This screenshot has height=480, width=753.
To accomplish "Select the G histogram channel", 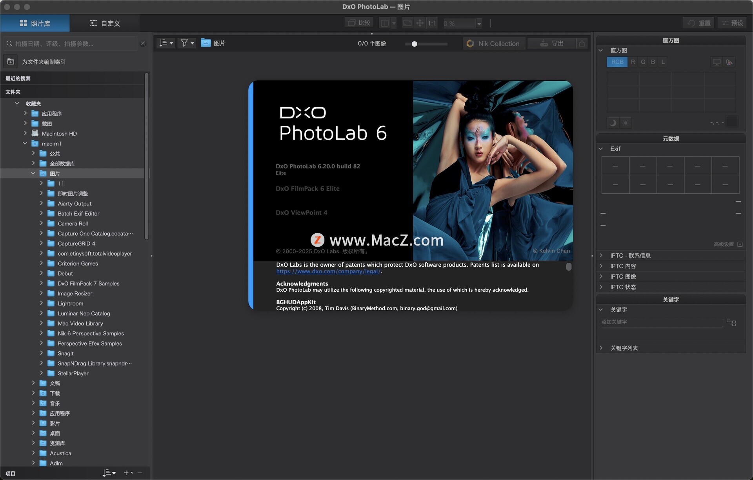I will pos(643,62).
